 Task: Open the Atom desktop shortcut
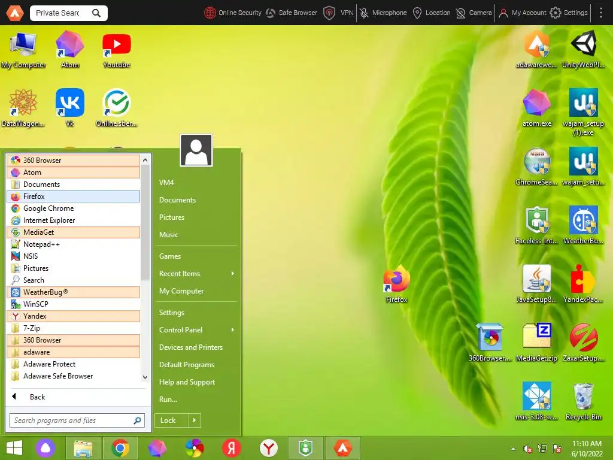pos(69,50)
